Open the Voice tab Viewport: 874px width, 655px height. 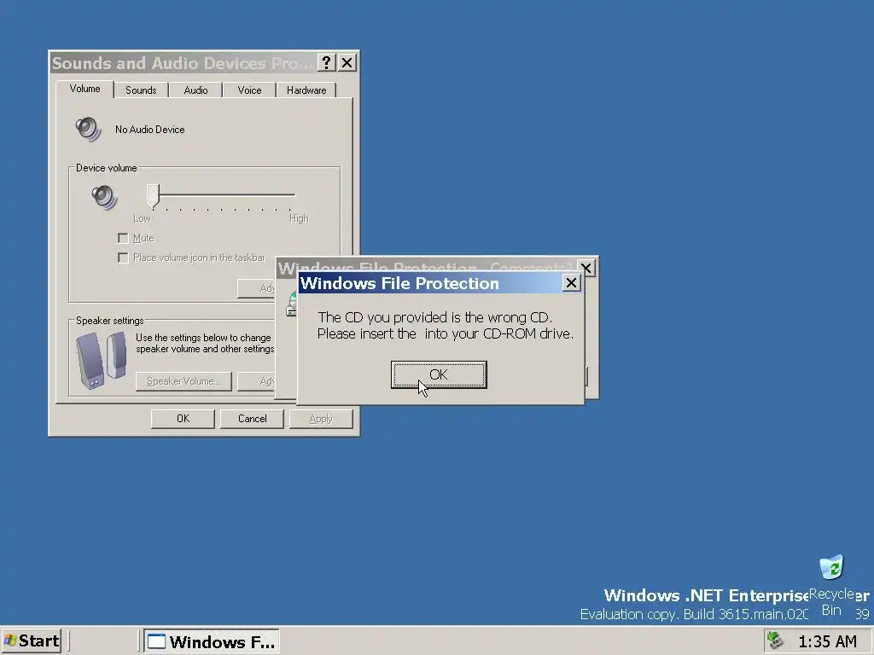(249, 90)
